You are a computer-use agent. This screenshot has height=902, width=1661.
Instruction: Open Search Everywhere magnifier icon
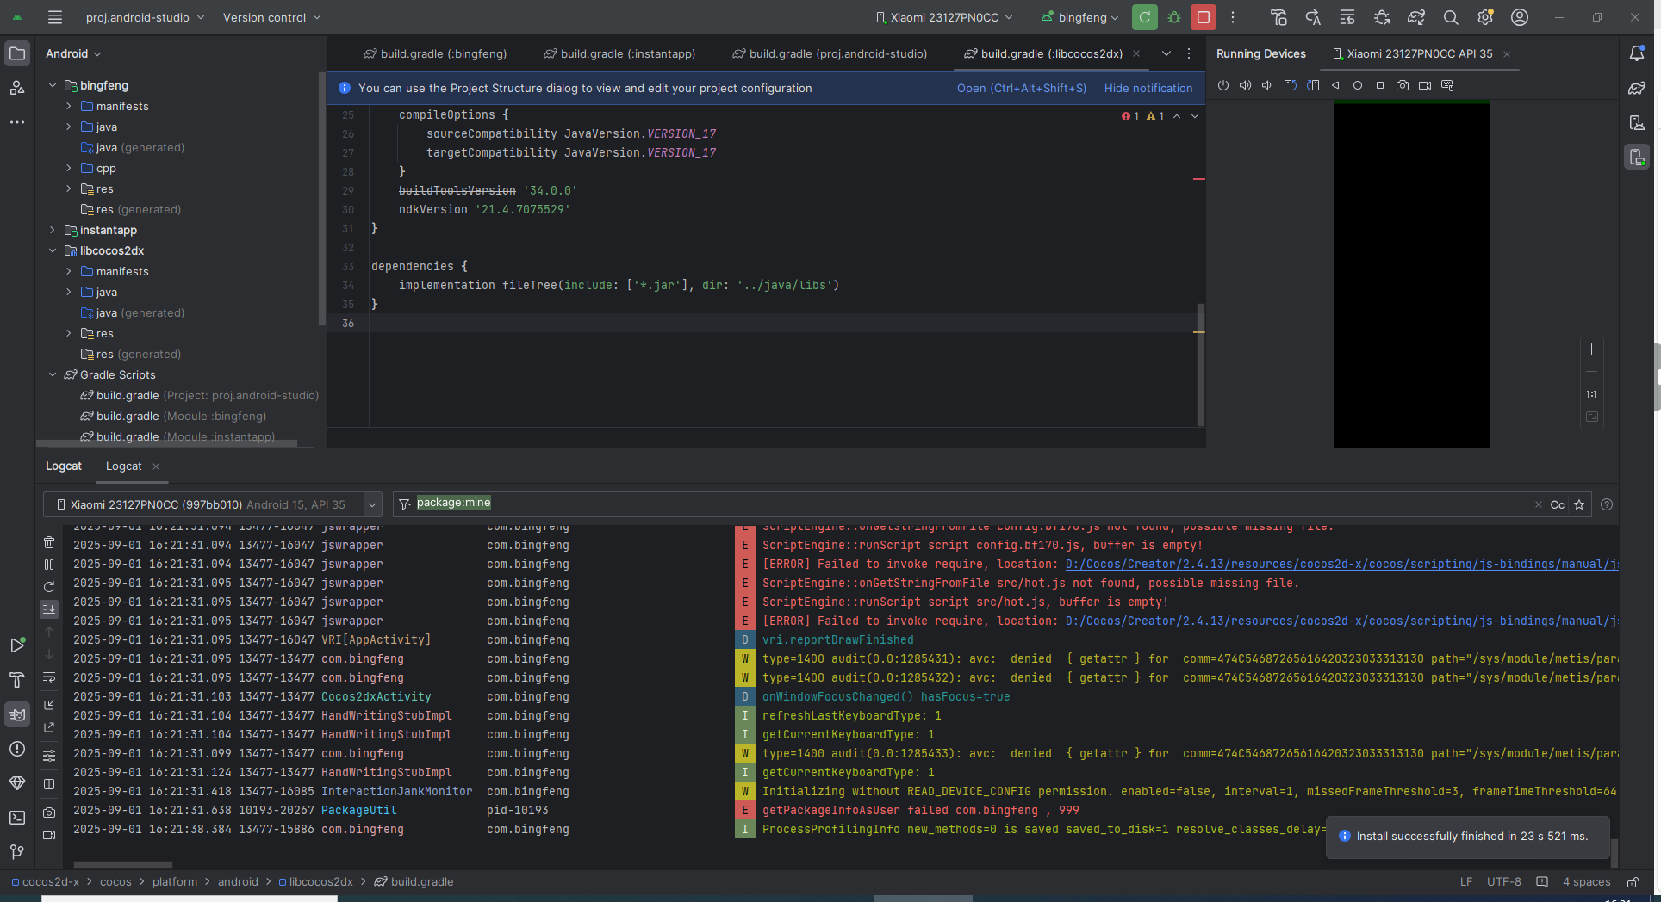pyautogui.click(x=1451, y=17)
